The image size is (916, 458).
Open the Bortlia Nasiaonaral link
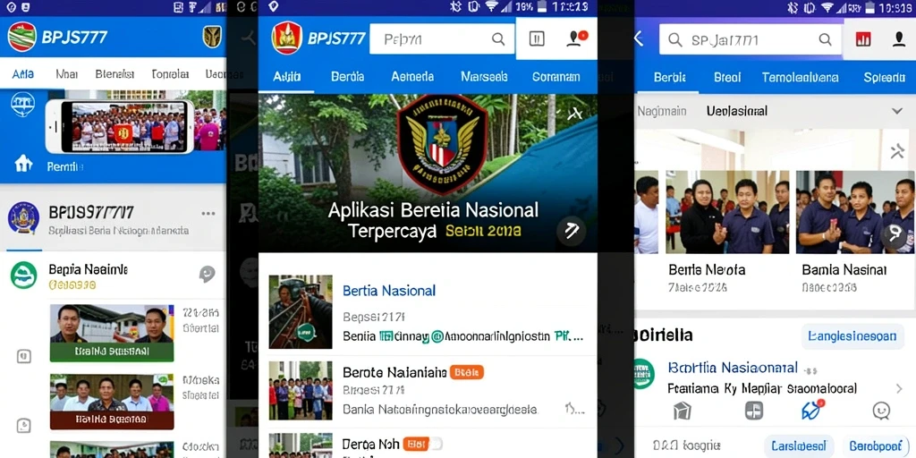tap(733, 368)
